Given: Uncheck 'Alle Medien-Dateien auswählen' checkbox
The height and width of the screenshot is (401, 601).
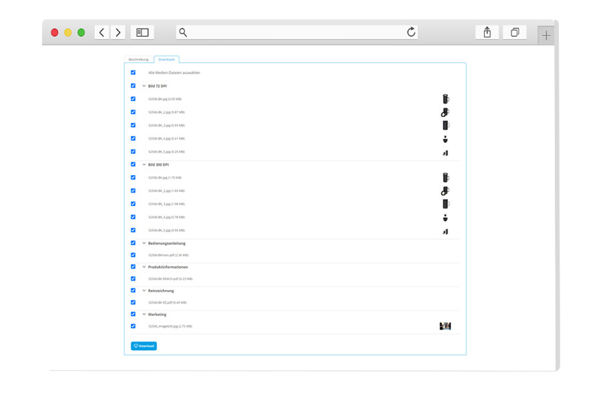Looking at the screenshot, I should click(133, 72).
